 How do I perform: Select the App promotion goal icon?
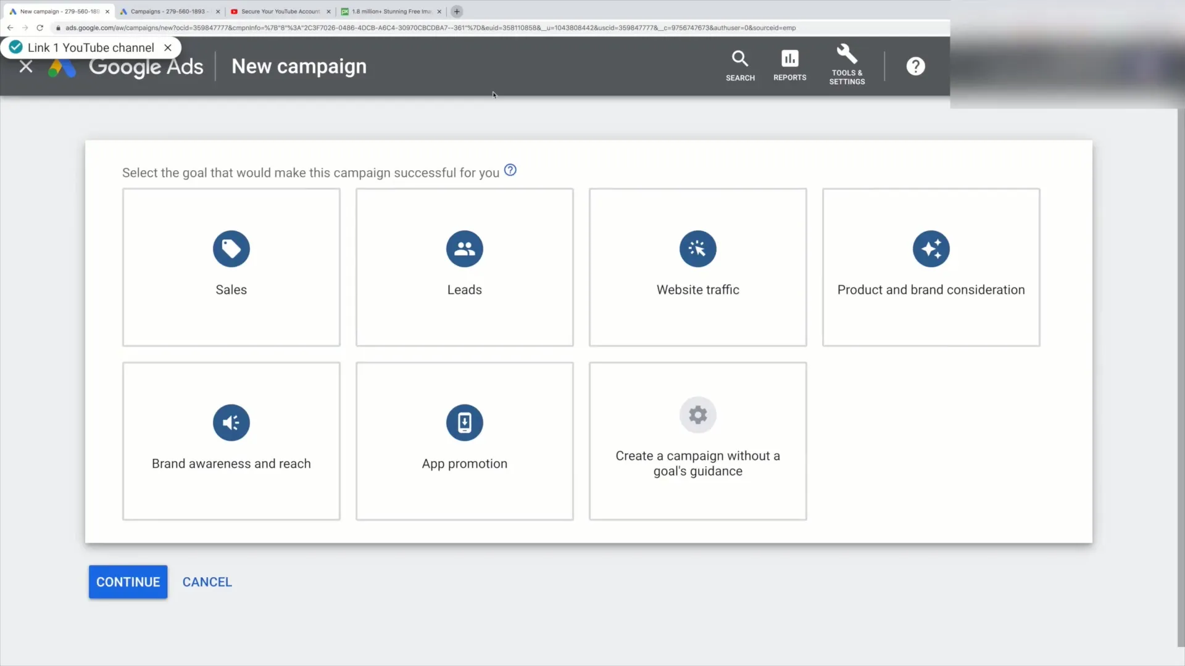(x=464, y=422)
